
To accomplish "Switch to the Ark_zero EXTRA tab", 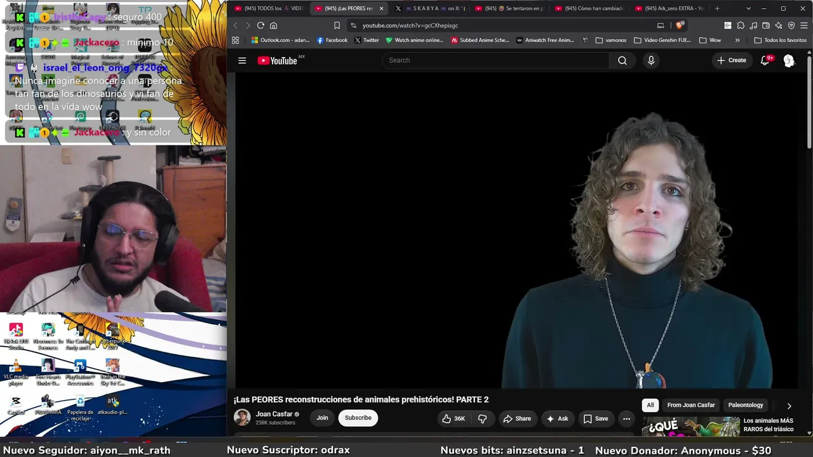I will pos(669,8).
